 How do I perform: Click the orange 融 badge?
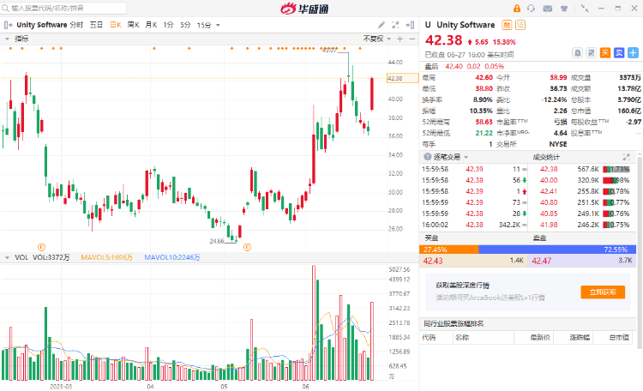pyautogui.click(x=507, y=25)
